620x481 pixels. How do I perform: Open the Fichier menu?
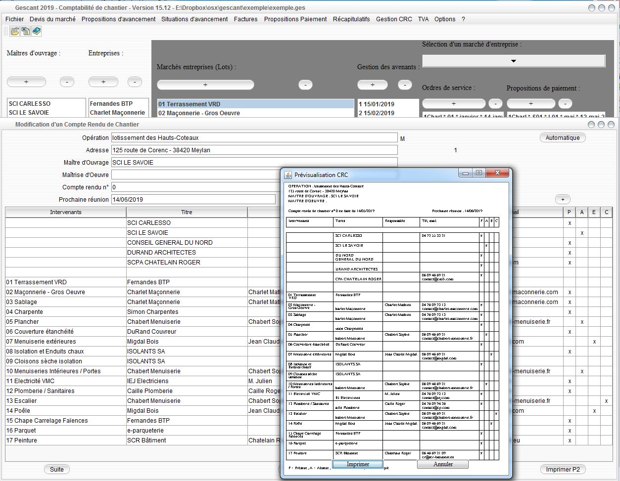(x=14, y=19)
